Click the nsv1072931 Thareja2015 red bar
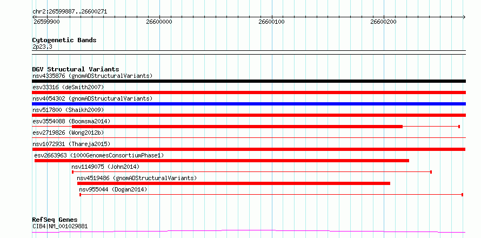 249,149
